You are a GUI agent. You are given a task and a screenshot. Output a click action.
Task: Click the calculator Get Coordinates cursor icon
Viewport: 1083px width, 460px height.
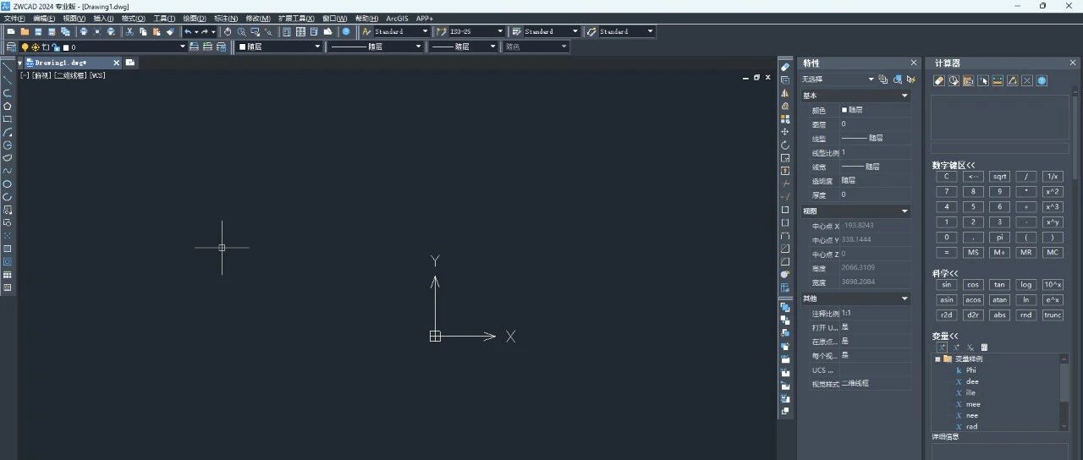983,80
